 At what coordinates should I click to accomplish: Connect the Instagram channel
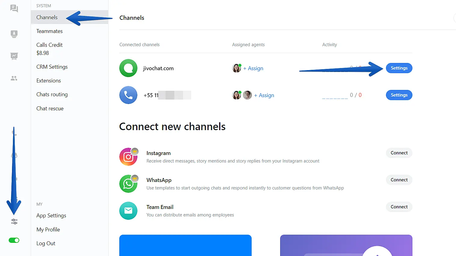(399, 153)
